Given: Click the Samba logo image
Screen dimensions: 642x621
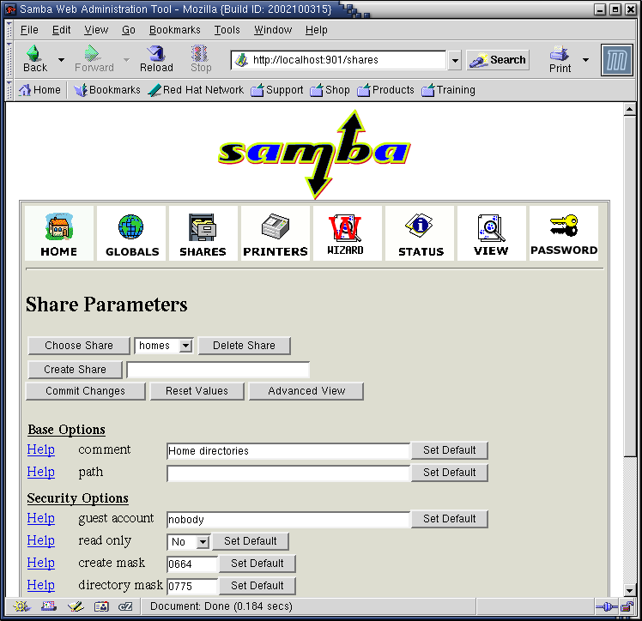Looking at the screenshot, I should (314, 154).
